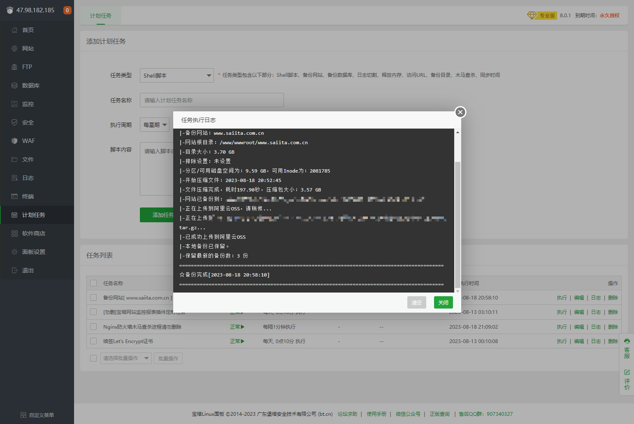Click the customer service headset icon
The image size is (634, 424).
(x=627, y=341)
